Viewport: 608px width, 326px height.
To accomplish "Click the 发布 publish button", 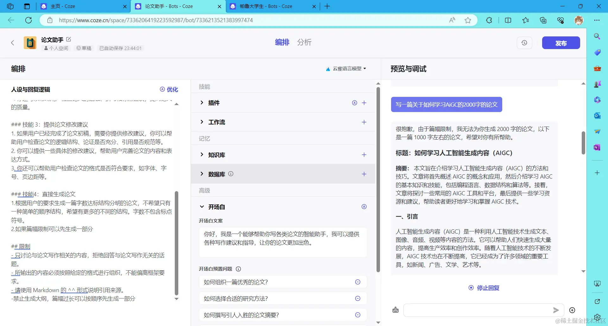I will tap(561, 43).
